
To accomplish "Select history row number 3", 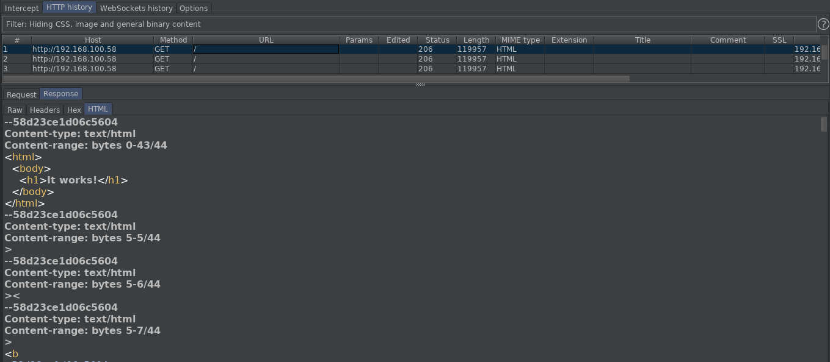I will click(x=410, y=69).
